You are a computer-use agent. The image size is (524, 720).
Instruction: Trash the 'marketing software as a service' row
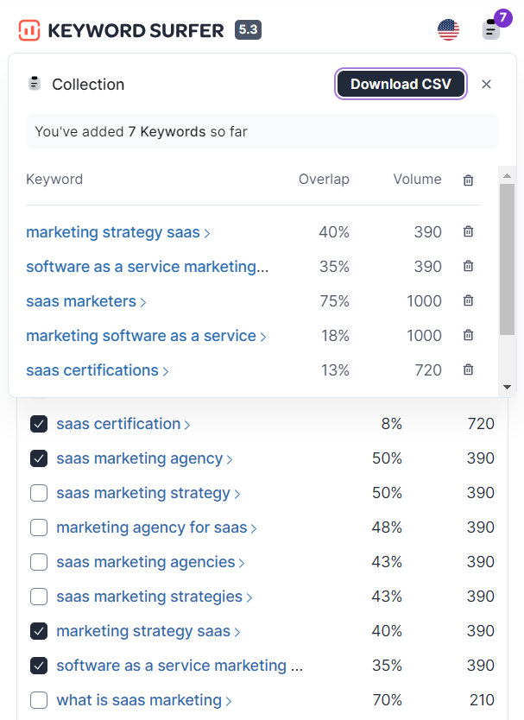click(x=468, y=336)
